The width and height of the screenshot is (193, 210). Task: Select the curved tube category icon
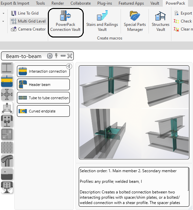point(7,161)
